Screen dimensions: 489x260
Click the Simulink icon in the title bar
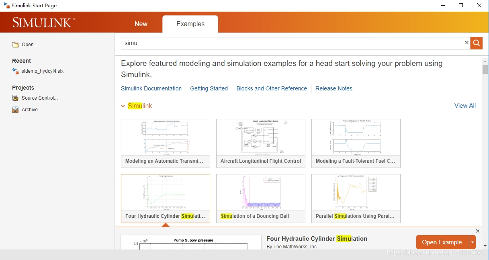point(6,6)
